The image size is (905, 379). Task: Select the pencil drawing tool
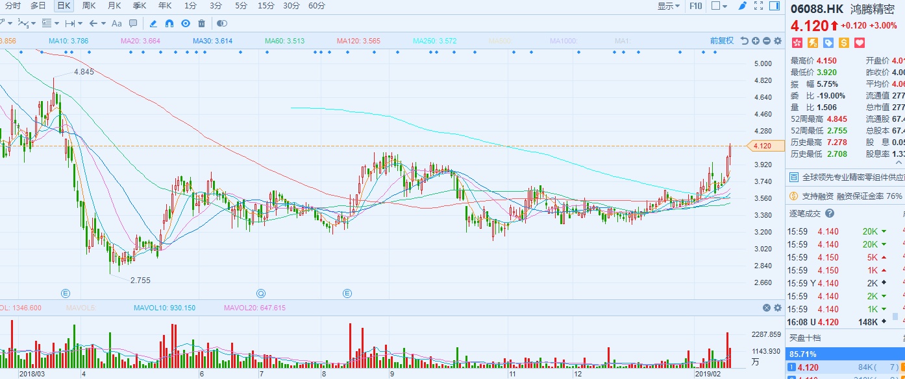[x=153, y=23]
